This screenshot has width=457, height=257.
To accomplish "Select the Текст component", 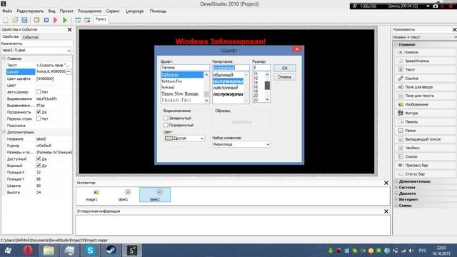I will click(425, 70).
